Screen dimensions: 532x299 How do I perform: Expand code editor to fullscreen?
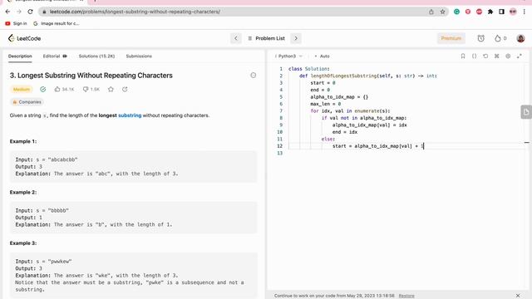(x=519, y=56)
